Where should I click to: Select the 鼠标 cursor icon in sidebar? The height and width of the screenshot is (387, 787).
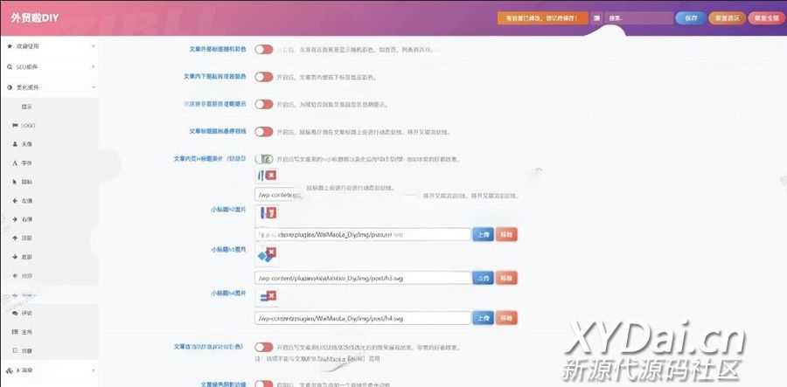pyautogui.click(x=15, y=182)
